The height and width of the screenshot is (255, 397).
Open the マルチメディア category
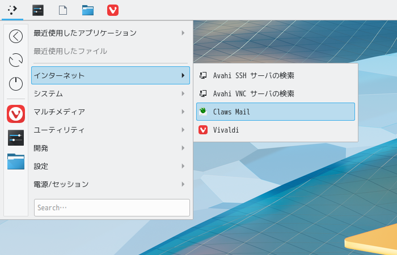click(x=111, y=112)
